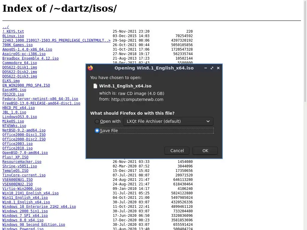Open the !_KEYS.txt file link
Screen dimensions: 307x230
[13, 31]
